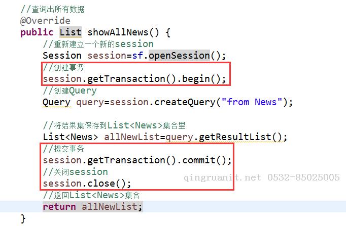Screen dimensions: 346x226
Task: Click the showAllNews method name
Action: [x=119, y=32]
